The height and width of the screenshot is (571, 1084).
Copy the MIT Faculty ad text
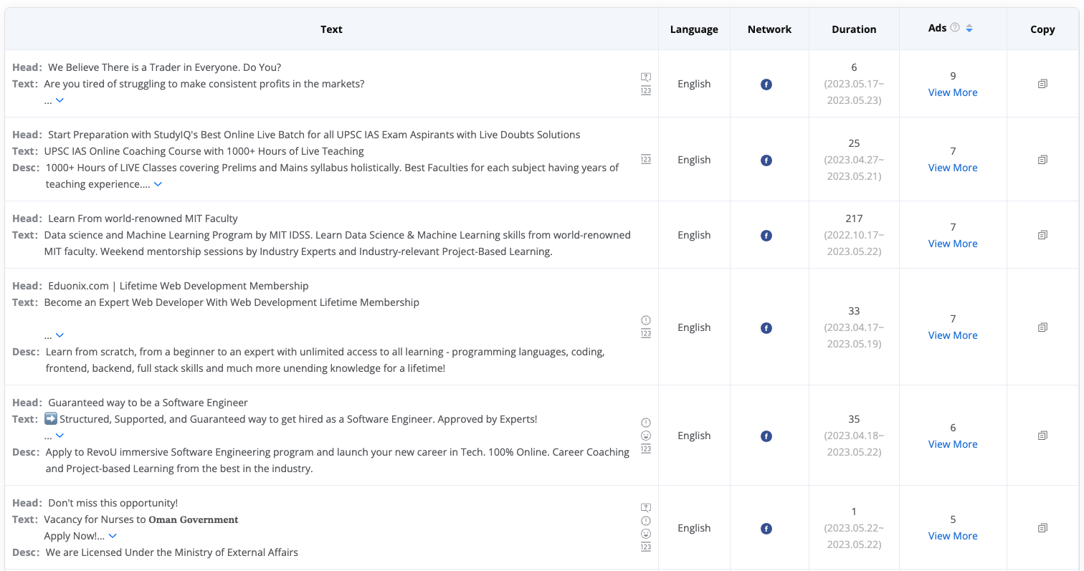click(1042, 235)
